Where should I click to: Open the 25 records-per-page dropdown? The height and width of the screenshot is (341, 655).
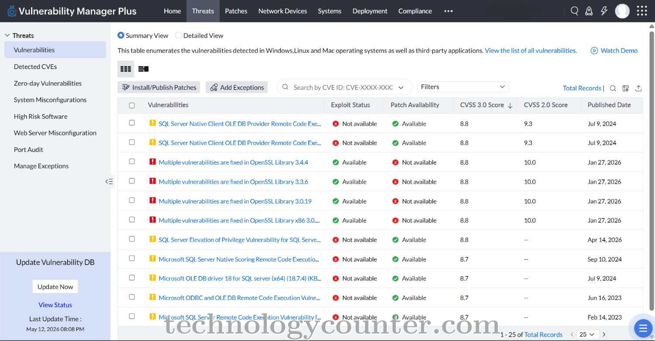tap(587, 334)
